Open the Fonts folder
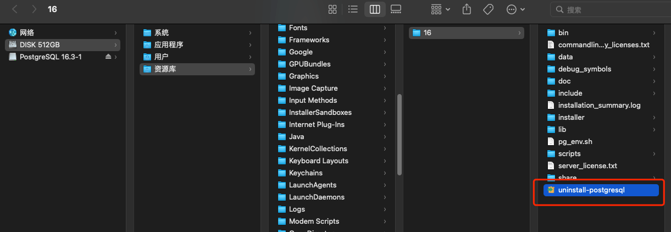The height and width of the screenshot is (232, 671). [332, 28]
